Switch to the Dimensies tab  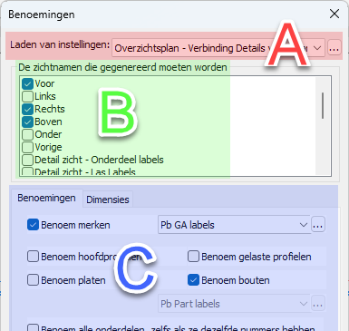coord(108,200)
